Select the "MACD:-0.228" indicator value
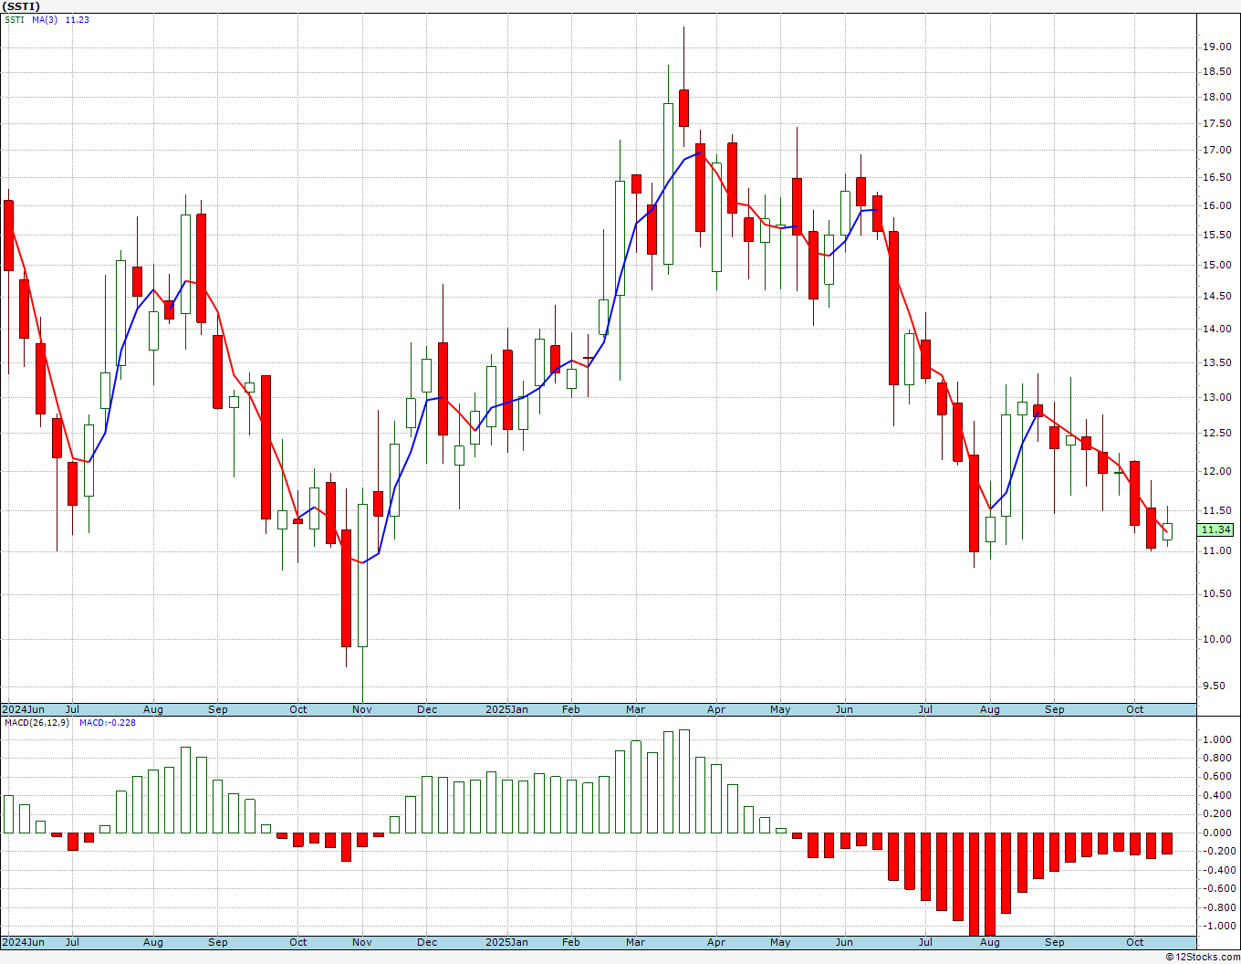 coord(108,723)
